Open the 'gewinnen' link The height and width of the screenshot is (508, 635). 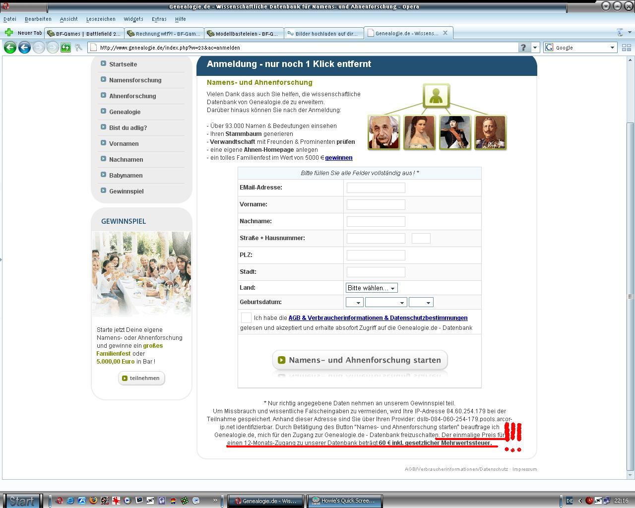point(339,158)
